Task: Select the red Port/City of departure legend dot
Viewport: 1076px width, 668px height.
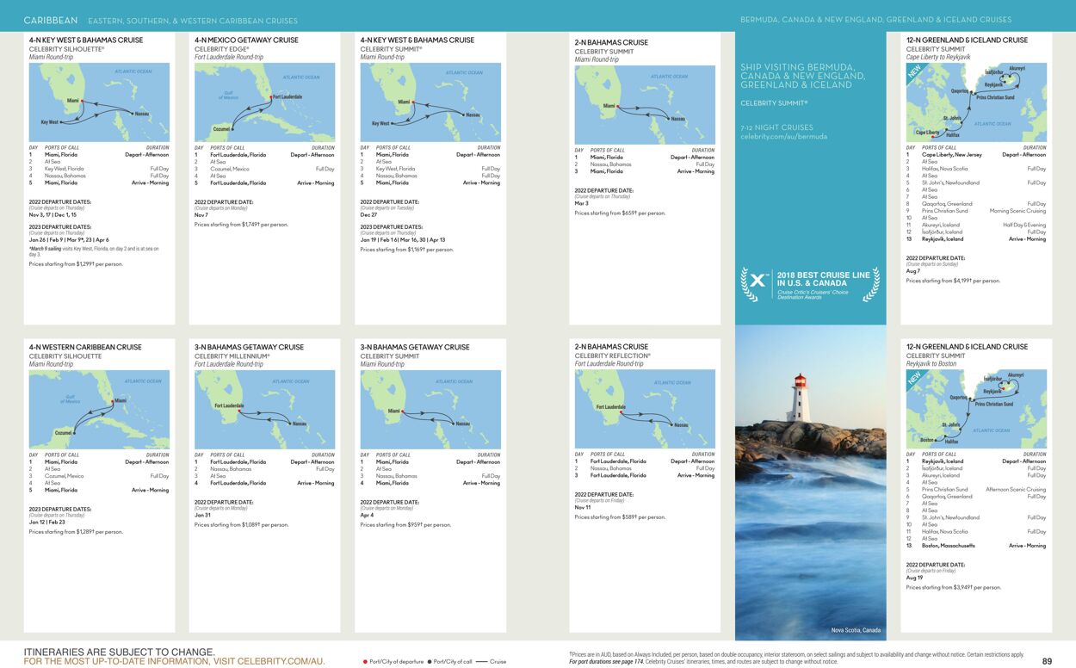Action: click(365, 661)
